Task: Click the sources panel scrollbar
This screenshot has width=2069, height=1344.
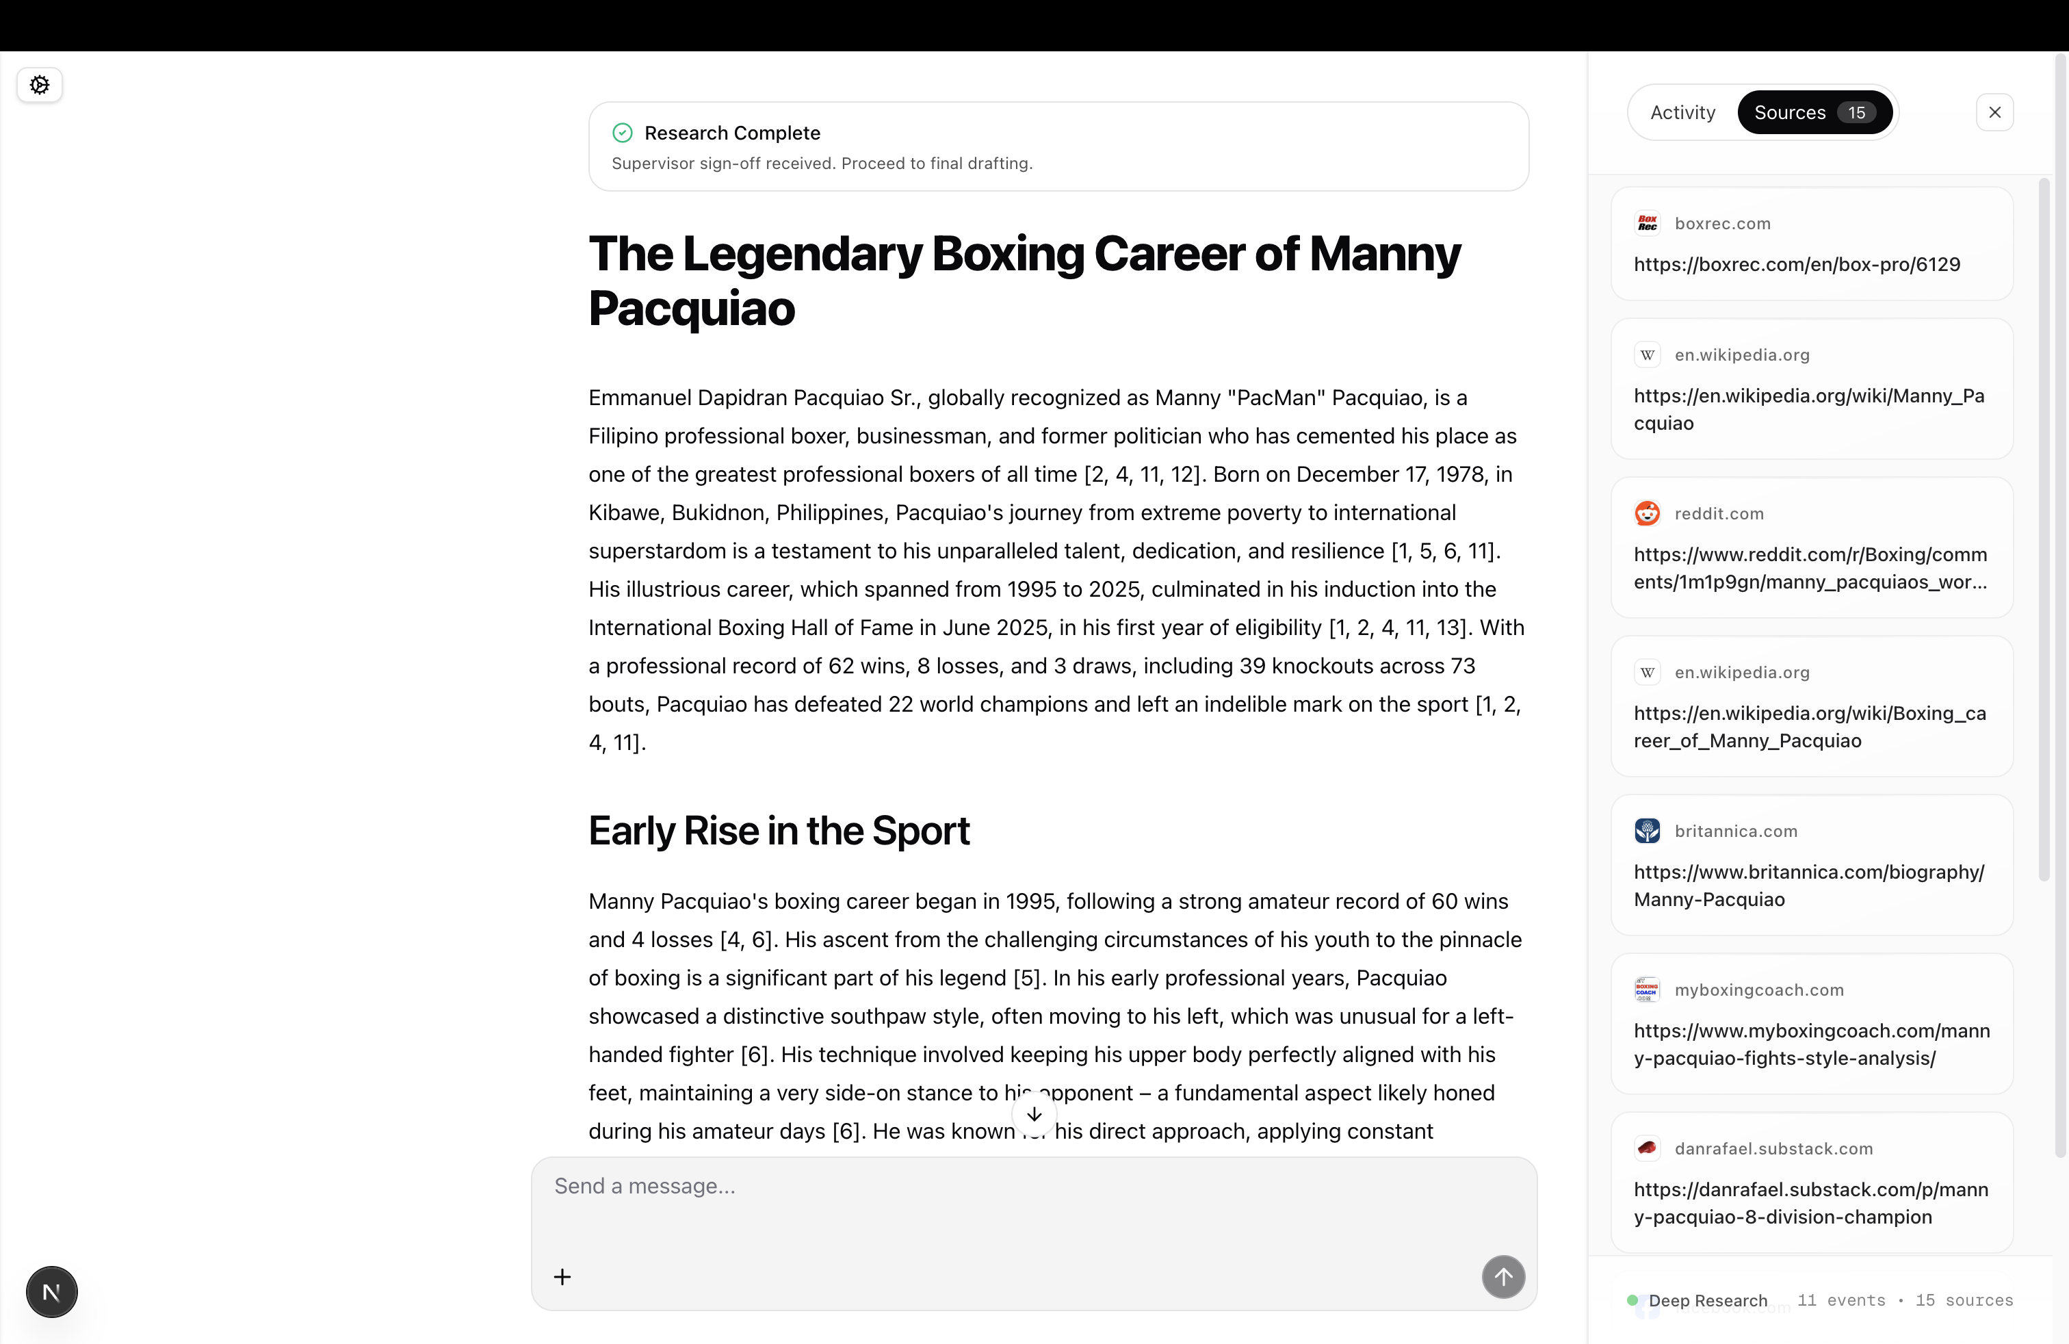Action: coord(2044,530)
